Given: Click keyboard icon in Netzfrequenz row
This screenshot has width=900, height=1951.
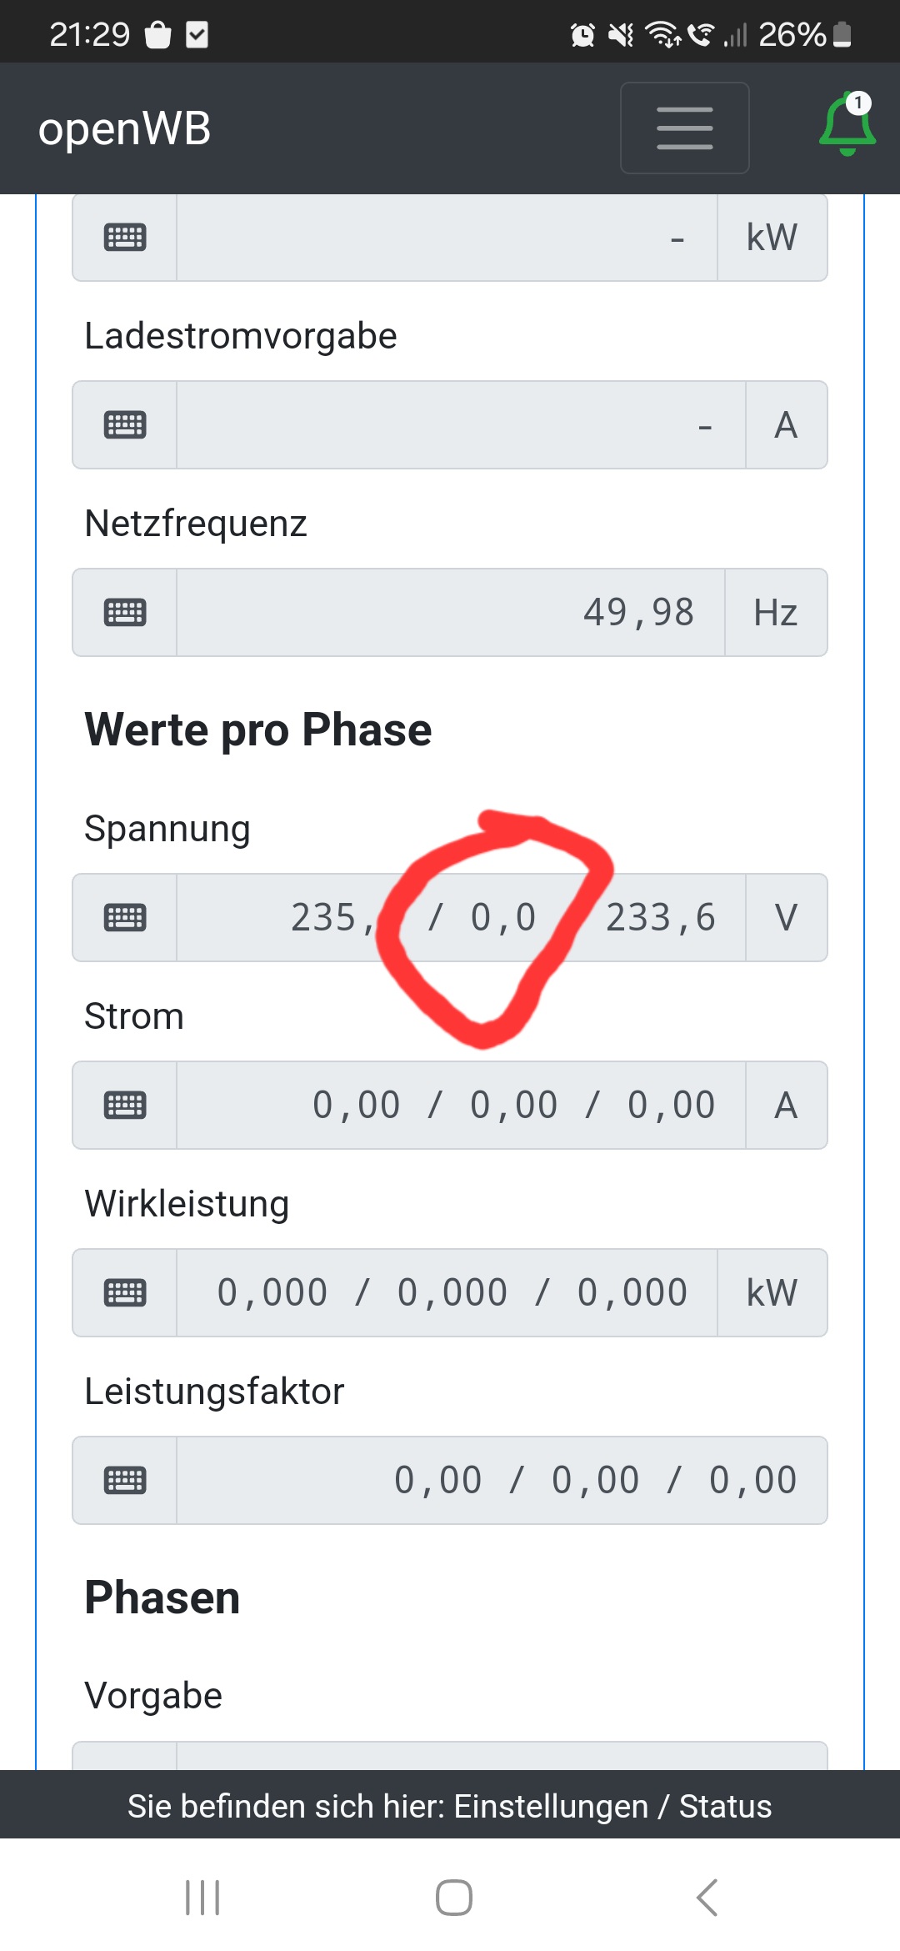Looking at the screenshot, I should point(125,613).
